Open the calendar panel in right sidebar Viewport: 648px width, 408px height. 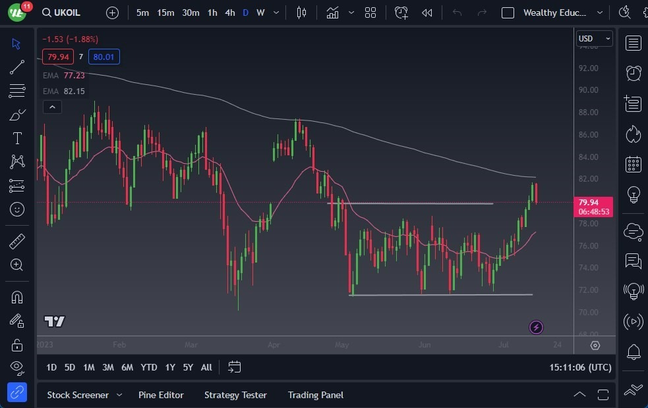coord(633,164)
